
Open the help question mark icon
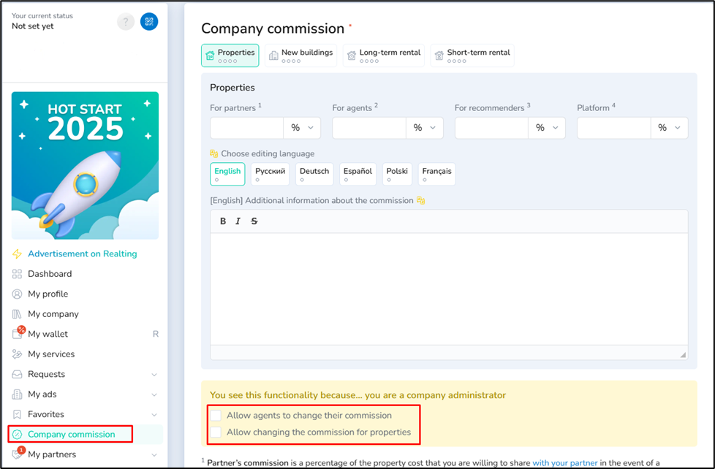(126, 21)
